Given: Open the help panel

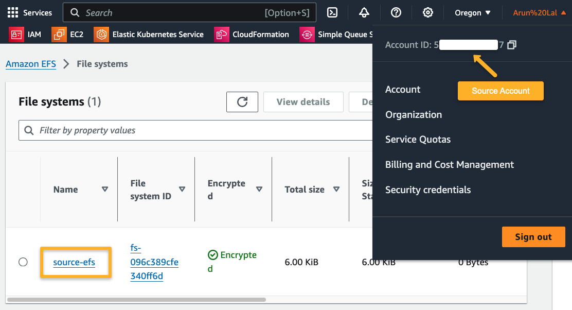Looking at the screenshot, I should point(396,12).
